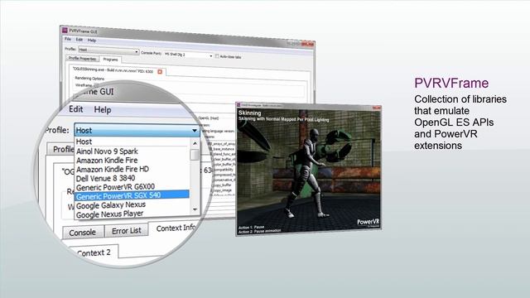Switch to the Programs tab
This screenshot has width=530, height=298.
coord(110,60)
